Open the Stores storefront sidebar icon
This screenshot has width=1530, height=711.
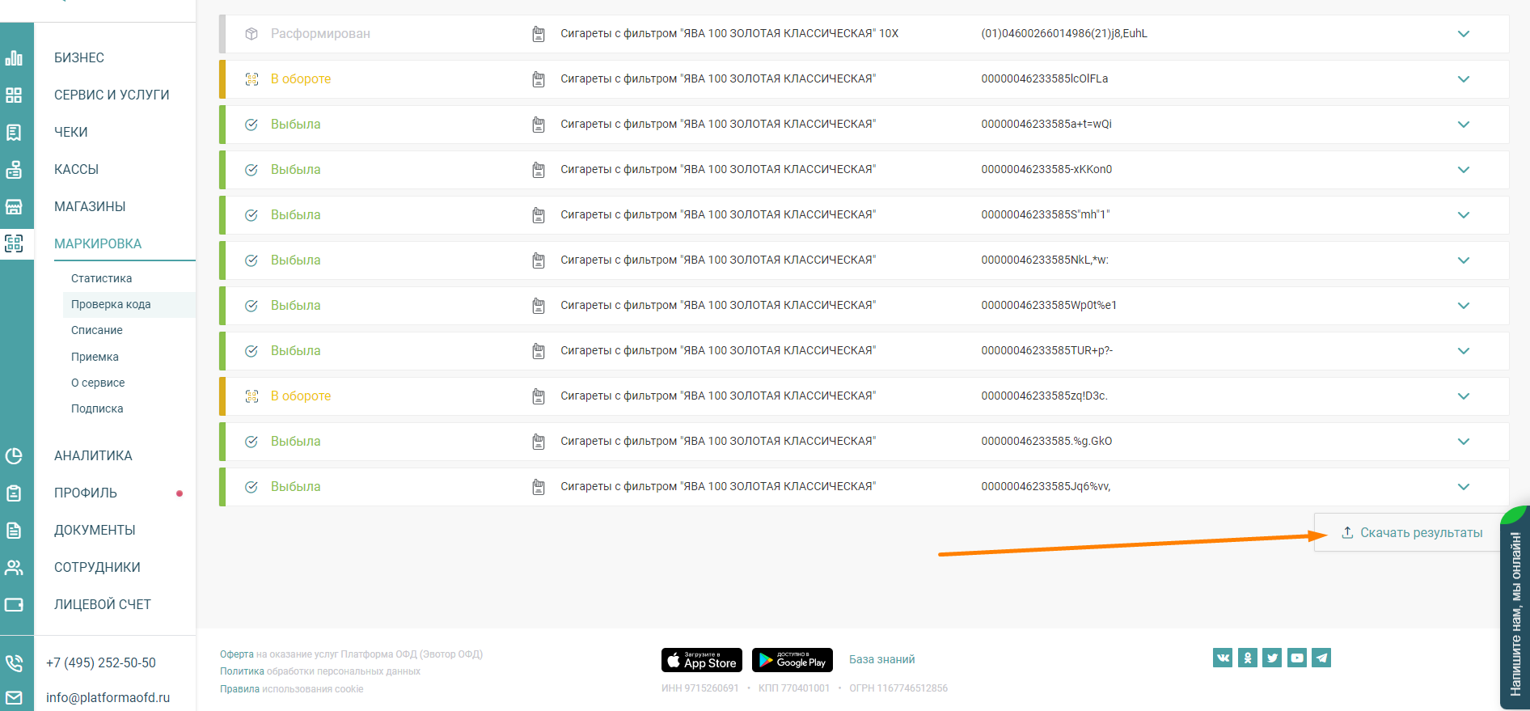click(x=14, y=207)
